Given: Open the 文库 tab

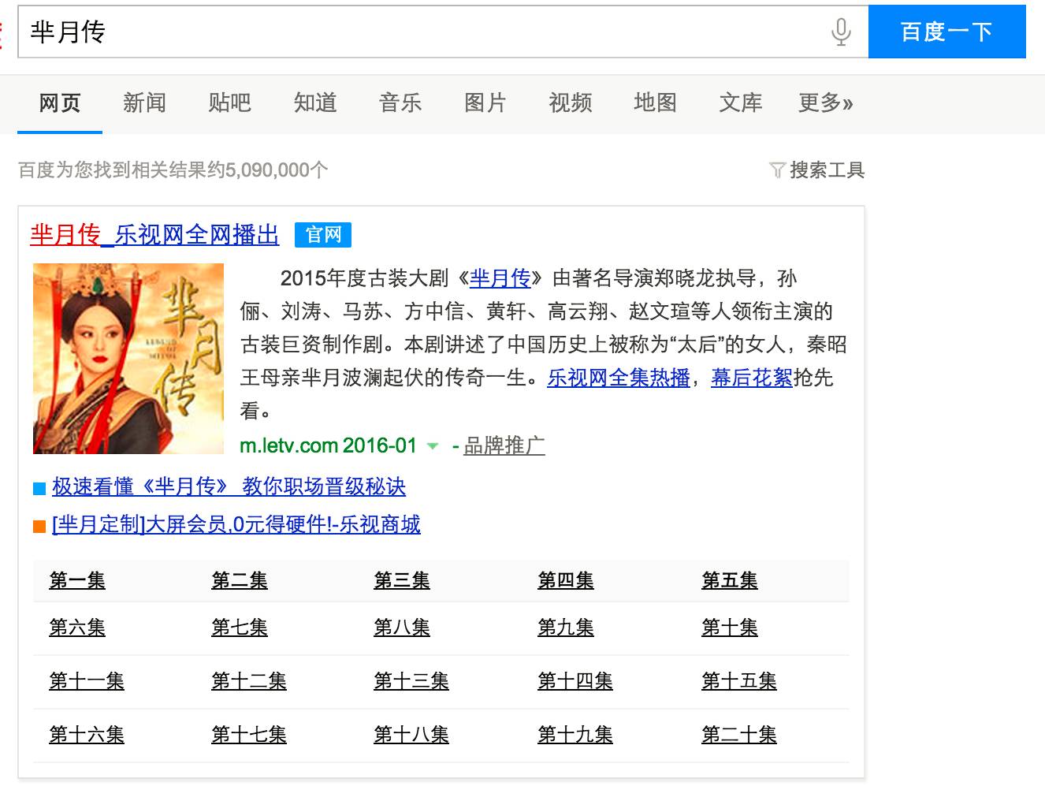Looking at the screenshot, I should point(740,102).
